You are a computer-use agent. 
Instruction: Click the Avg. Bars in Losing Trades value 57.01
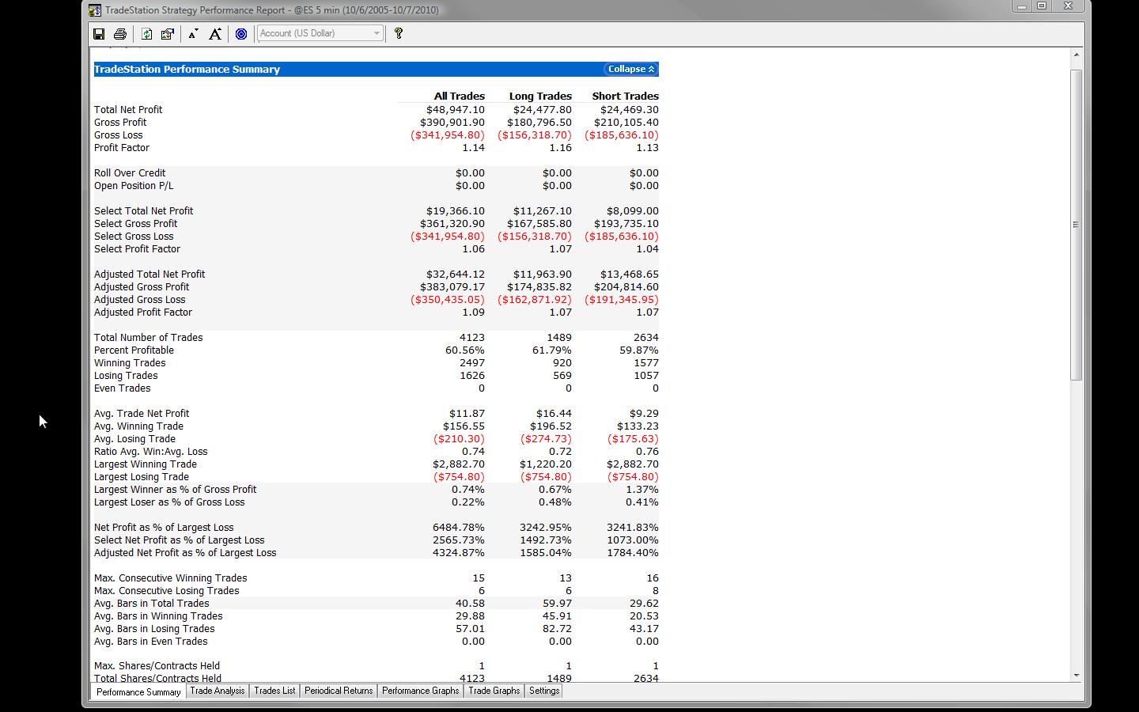tap(471, 629)
